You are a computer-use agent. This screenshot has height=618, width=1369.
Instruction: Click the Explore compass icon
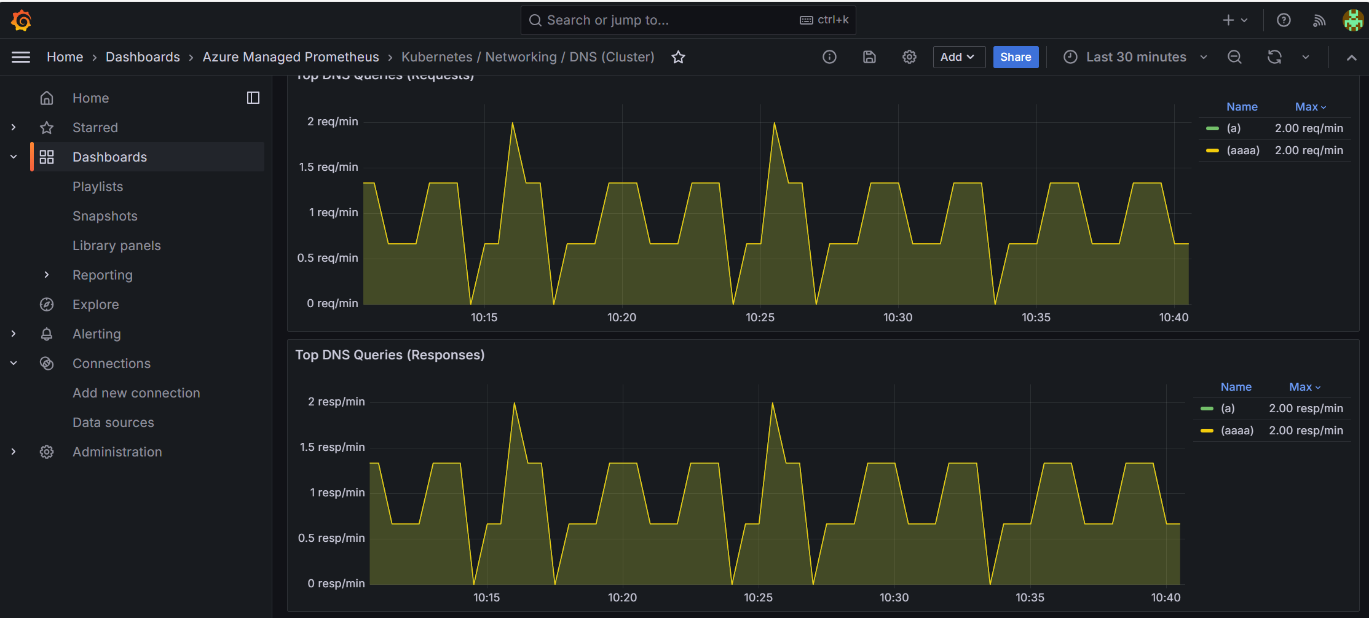coord(47,304)
